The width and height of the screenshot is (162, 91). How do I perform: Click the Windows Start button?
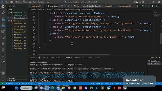click(x=17, y=88)
